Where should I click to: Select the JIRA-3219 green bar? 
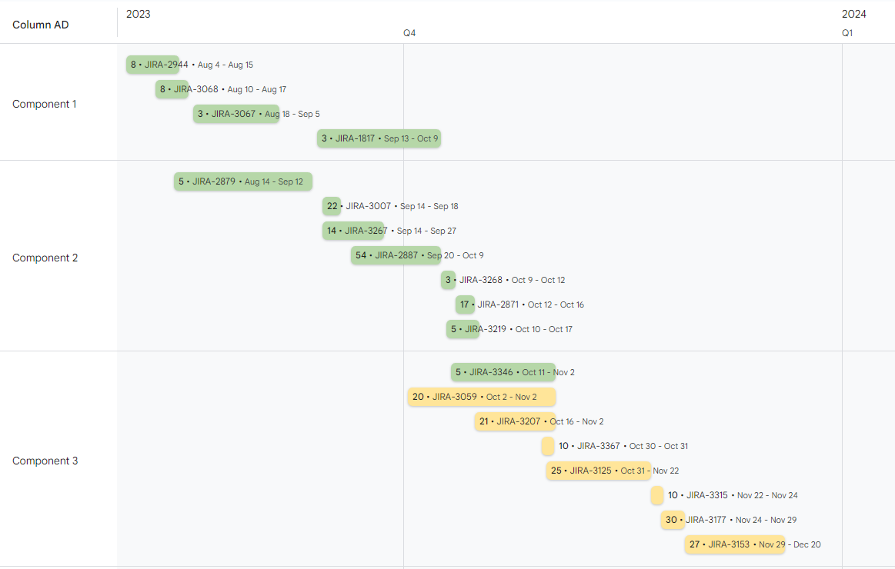[x=463, y=328]
